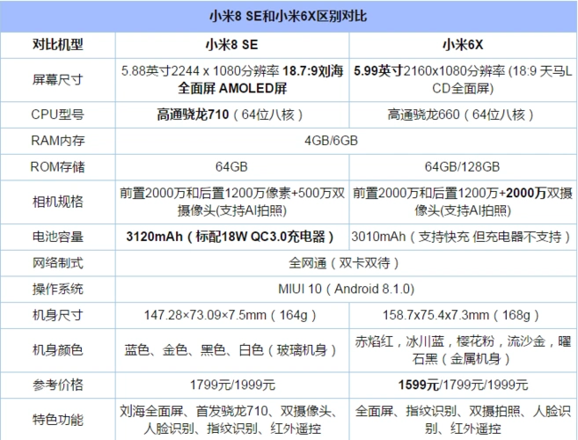This screenshot has width=578, height=440.
Task: Click the ROM存储 row label
Action: tap(58, 166)
